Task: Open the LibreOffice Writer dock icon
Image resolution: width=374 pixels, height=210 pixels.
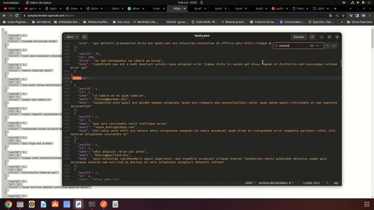Action: click(x=43, y=204)
